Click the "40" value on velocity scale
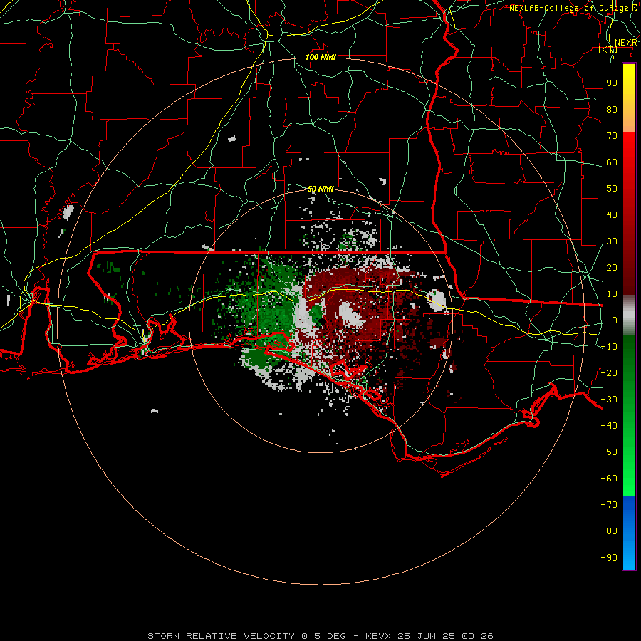The image size is (641, 641). point(612,214)
